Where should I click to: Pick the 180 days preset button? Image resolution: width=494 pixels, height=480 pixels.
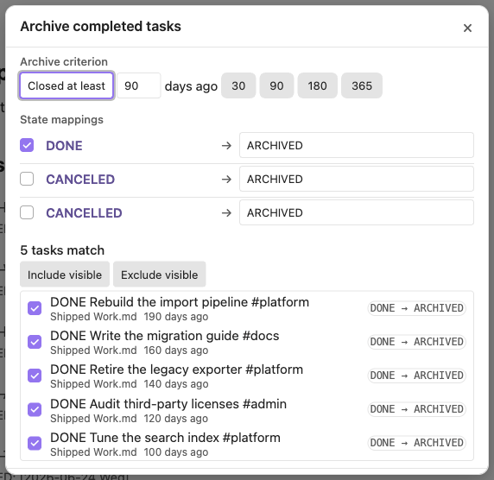[318, 85]
